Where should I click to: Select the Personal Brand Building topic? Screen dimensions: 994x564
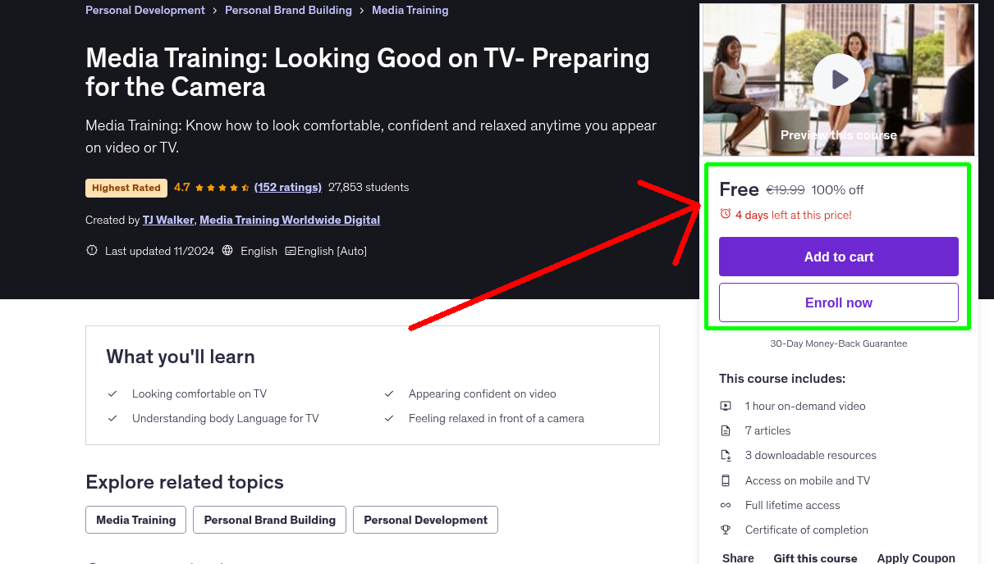click(x=269, y=520)
